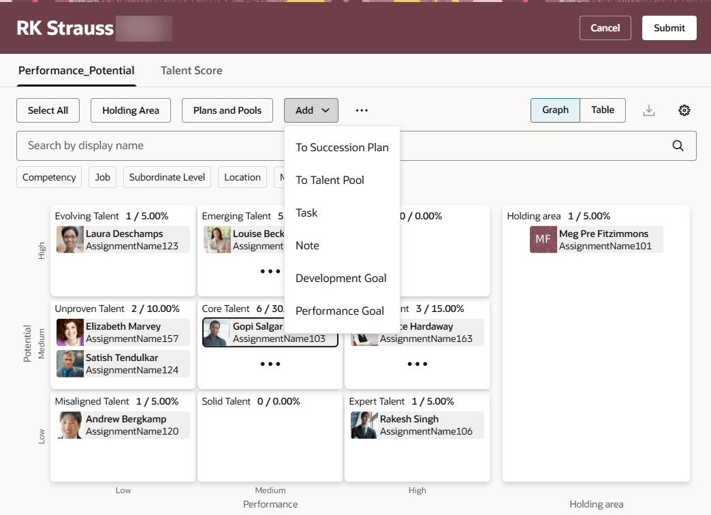Screen dimensions: 711x515
Task: Choose To Succession Plan from the menu
Action: coord(342,147)
